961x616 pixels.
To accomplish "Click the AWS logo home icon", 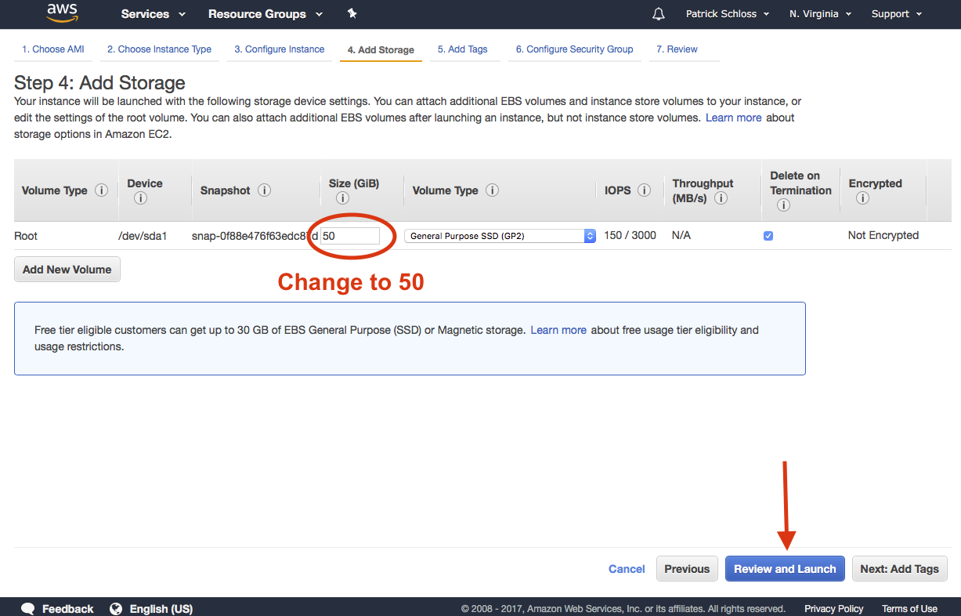I will (63, 13).
